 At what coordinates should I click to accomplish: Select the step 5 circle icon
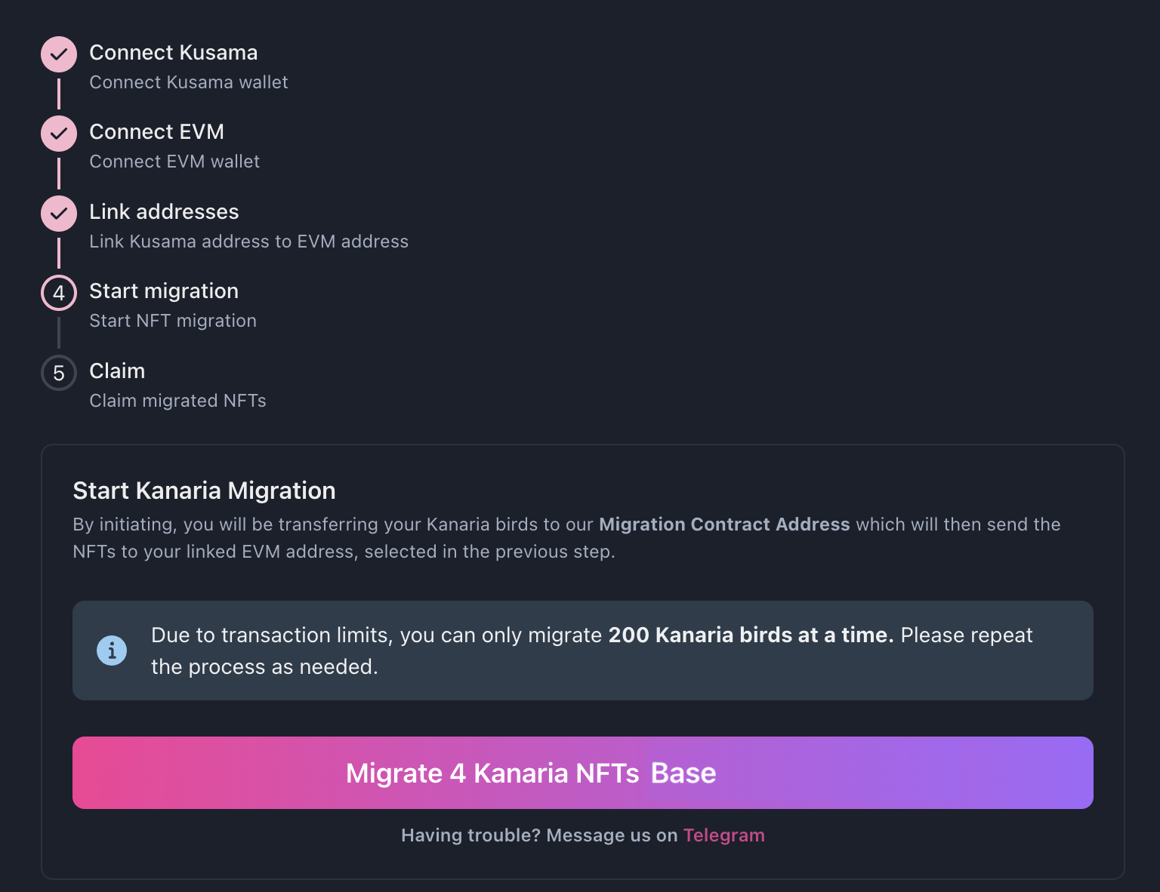58,373
